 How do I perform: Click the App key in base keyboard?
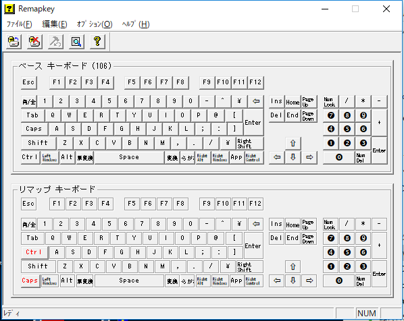(236, 157)
